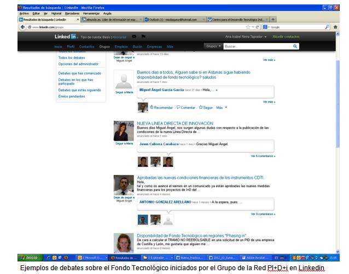The image size is (349, 274).
Task: Switch to the elmundo.es tab
Action: 112,20
